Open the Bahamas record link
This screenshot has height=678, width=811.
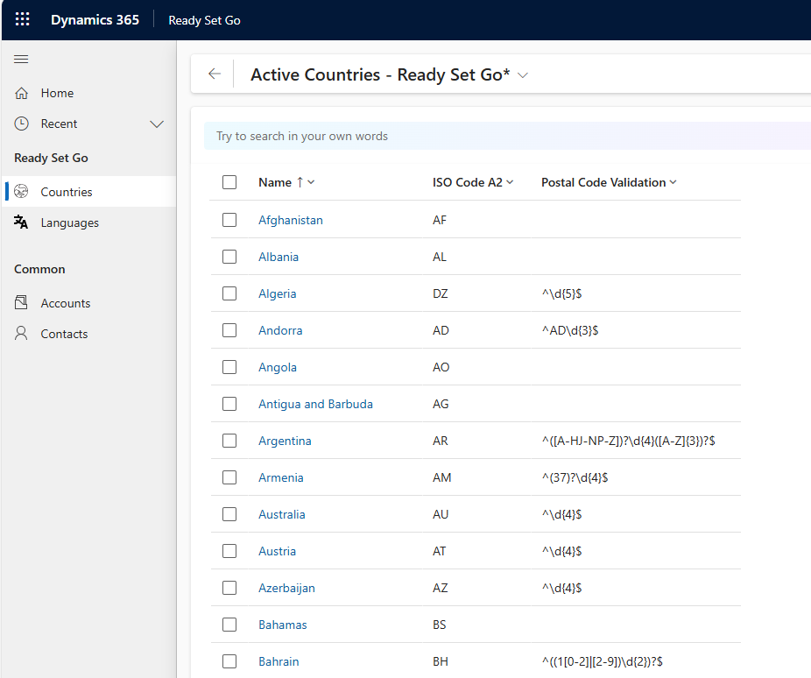pos(282,625)
